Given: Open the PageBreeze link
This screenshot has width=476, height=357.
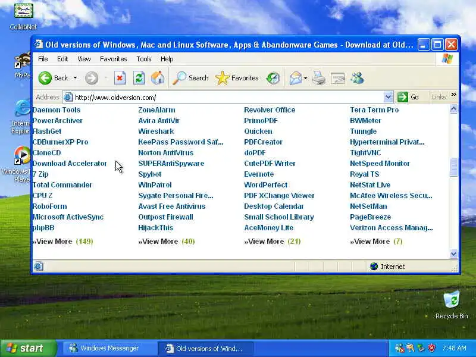Looking at the screenshot, I should 370,217.
